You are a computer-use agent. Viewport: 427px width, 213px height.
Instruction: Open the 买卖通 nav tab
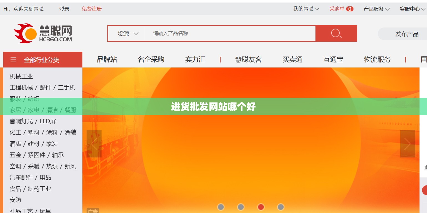coord(292,59)
